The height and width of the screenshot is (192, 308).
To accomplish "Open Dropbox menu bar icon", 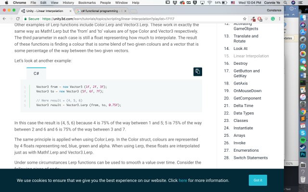I will pos(175,2).
